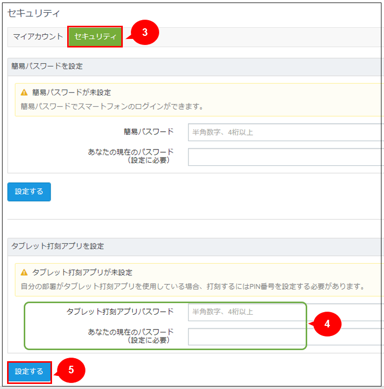Click current password field in 簡易パスワード section
384x389 pixels.
click(285, 157)
